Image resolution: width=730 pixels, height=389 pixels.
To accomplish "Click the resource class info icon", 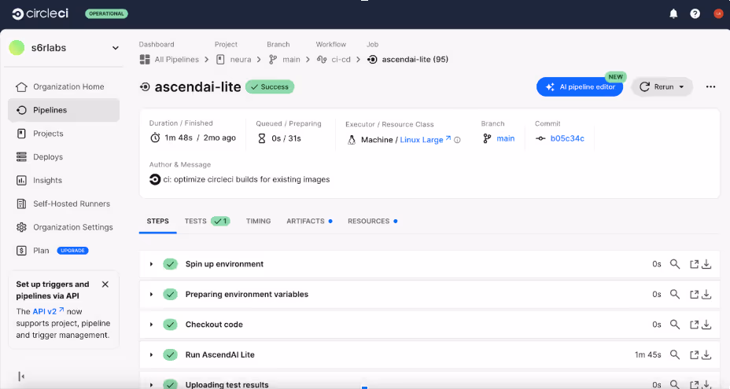I will pos(457,140).
